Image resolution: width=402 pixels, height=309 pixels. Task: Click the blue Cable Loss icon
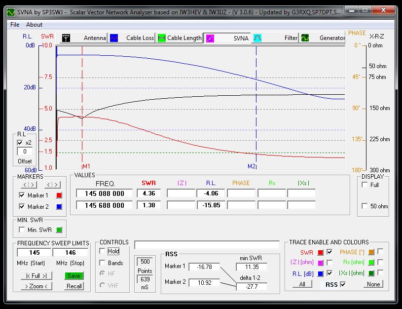click(x=114, y=38)
